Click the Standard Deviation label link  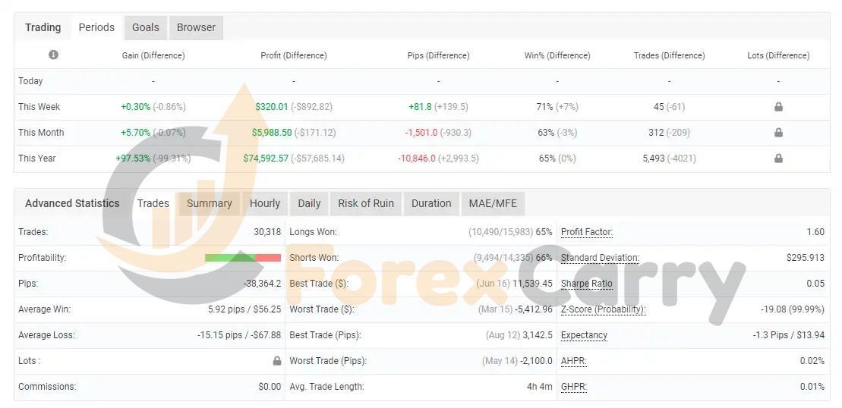point(601,258)
